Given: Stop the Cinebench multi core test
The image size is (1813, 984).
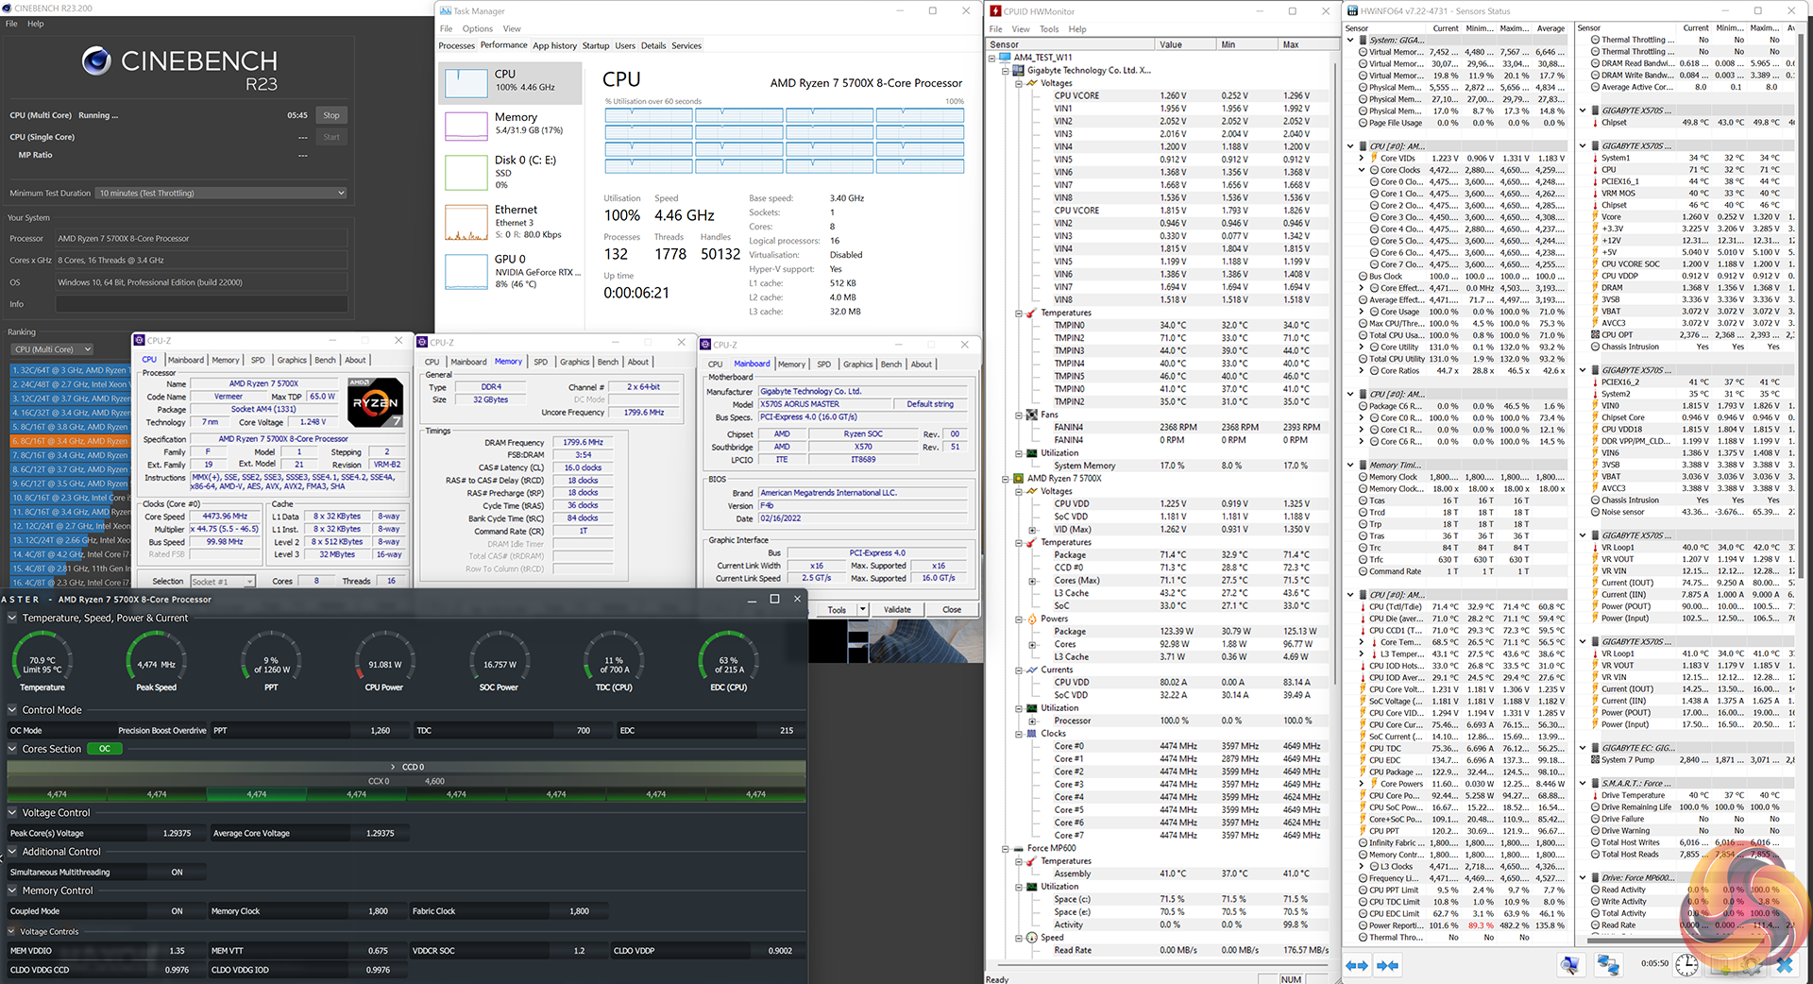Looking at the screenshot, I should tap(331, 115).
